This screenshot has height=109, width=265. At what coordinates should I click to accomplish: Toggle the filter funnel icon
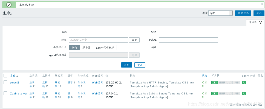click(260, 22)
